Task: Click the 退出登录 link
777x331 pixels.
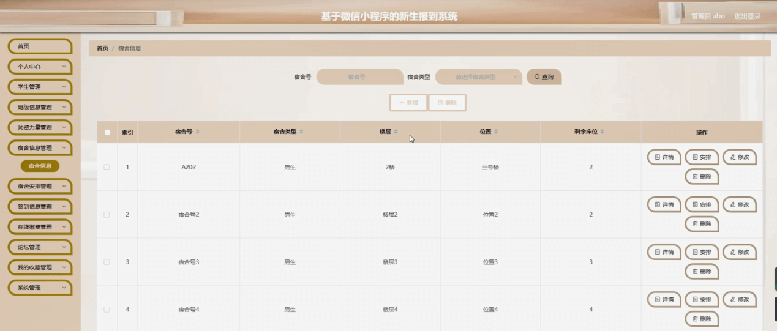Action: coord(747,17)
